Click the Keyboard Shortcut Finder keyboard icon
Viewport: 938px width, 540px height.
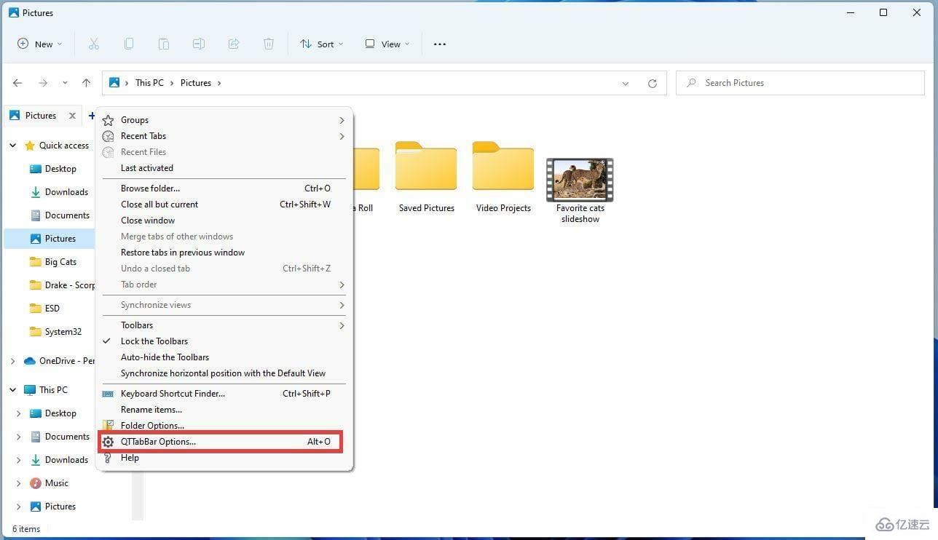(x=108, y=394)
